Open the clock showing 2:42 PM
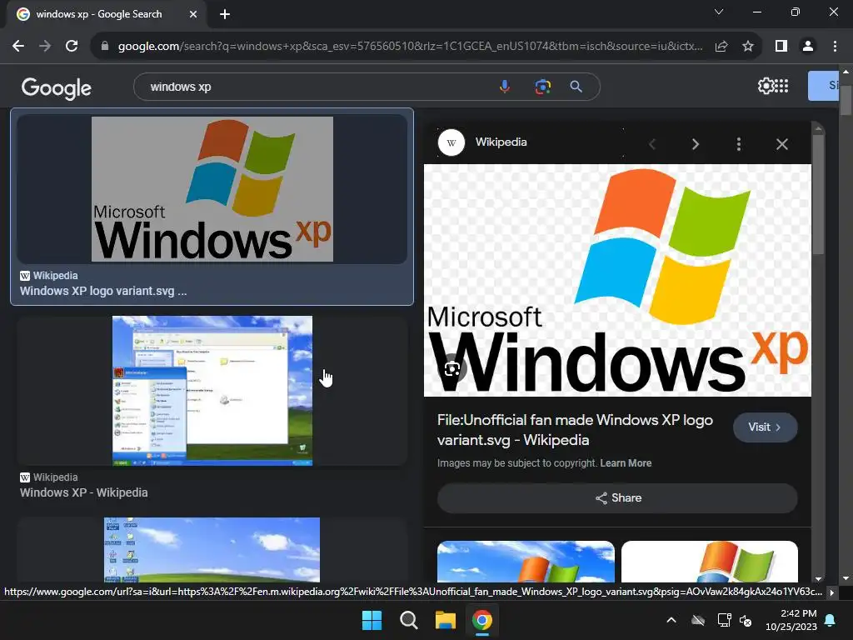This screenshot has width=853, height=640. coord(791,620)
